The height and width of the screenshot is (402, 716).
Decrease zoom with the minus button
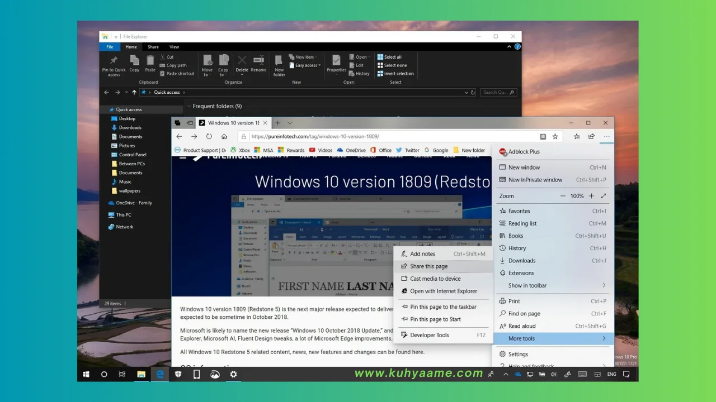[563, 196]
